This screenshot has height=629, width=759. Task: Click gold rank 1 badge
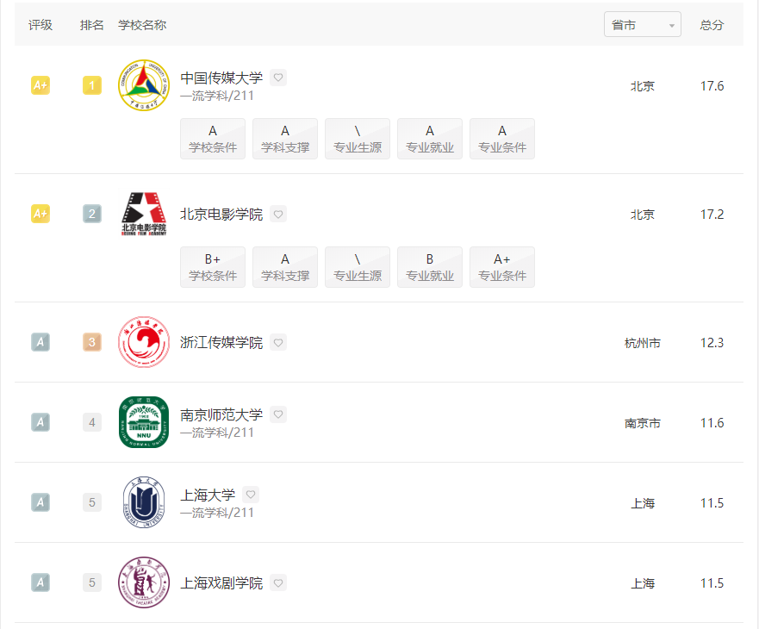pyautogui.click(x=92, y=85)
